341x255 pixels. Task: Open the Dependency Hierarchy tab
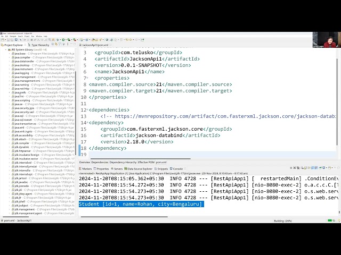point(123,162)
